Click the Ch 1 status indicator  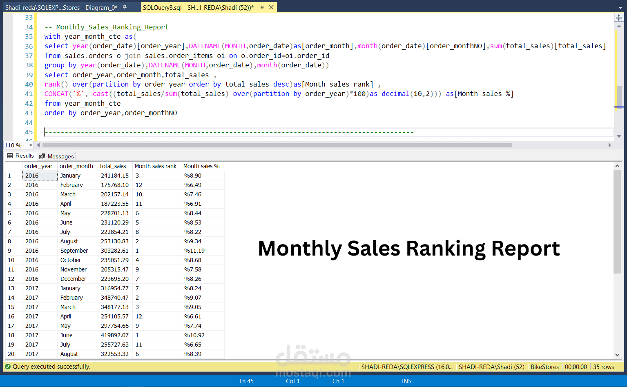point(338,381)
